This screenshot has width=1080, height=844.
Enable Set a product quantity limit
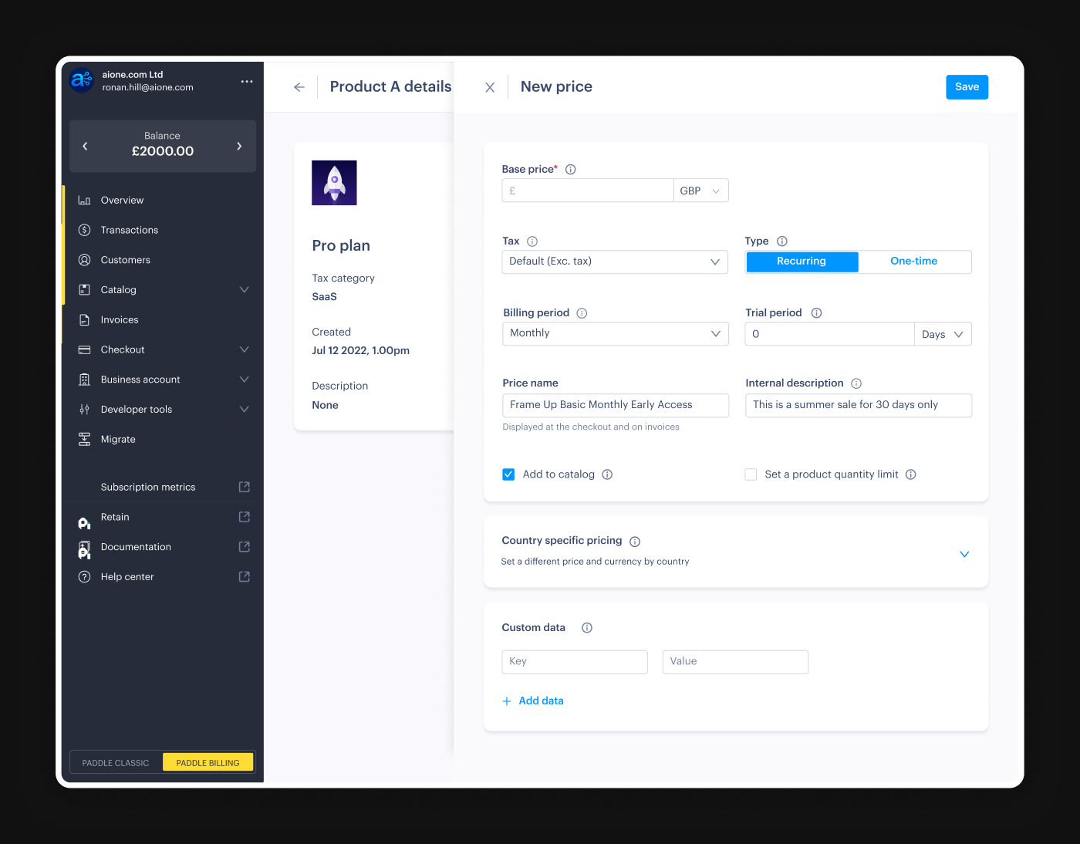click(x=751, y=474)
